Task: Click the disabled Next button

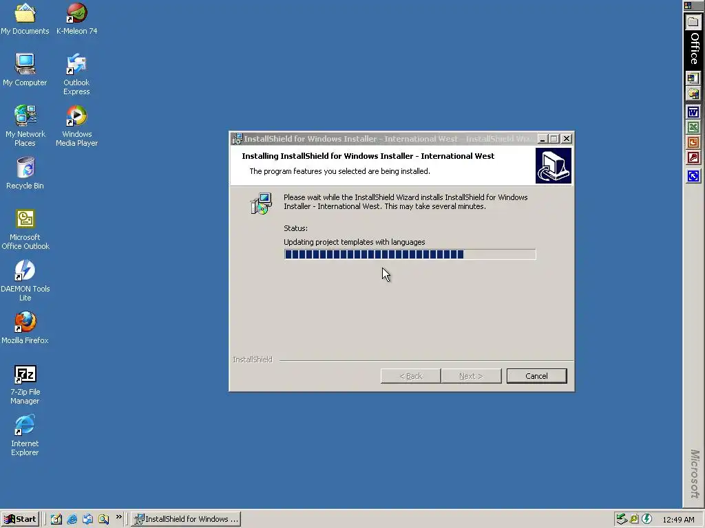Action: 471,376
